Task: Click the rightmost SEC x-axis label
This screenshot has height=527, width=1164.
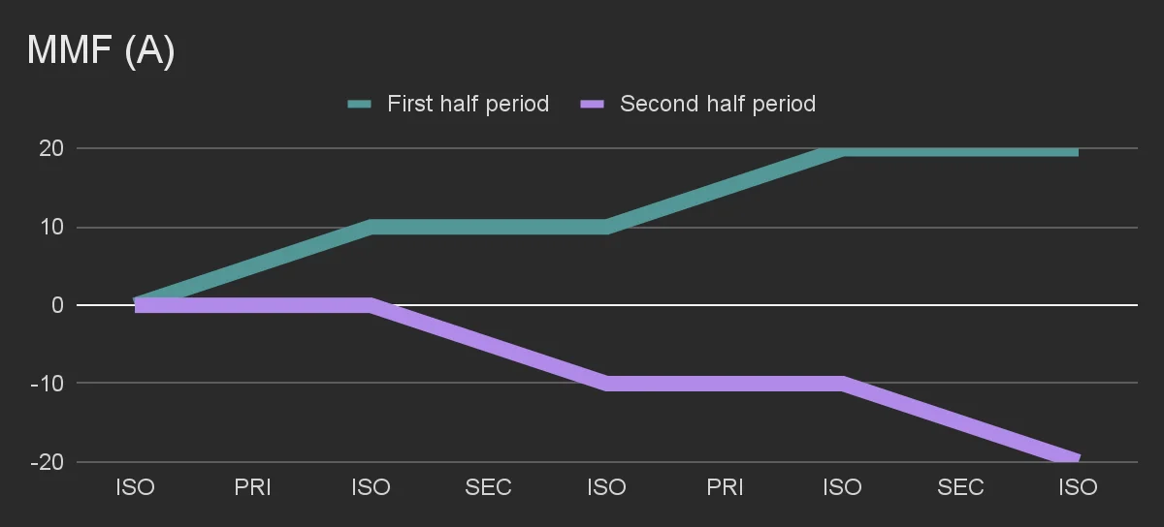Action: 960,487
